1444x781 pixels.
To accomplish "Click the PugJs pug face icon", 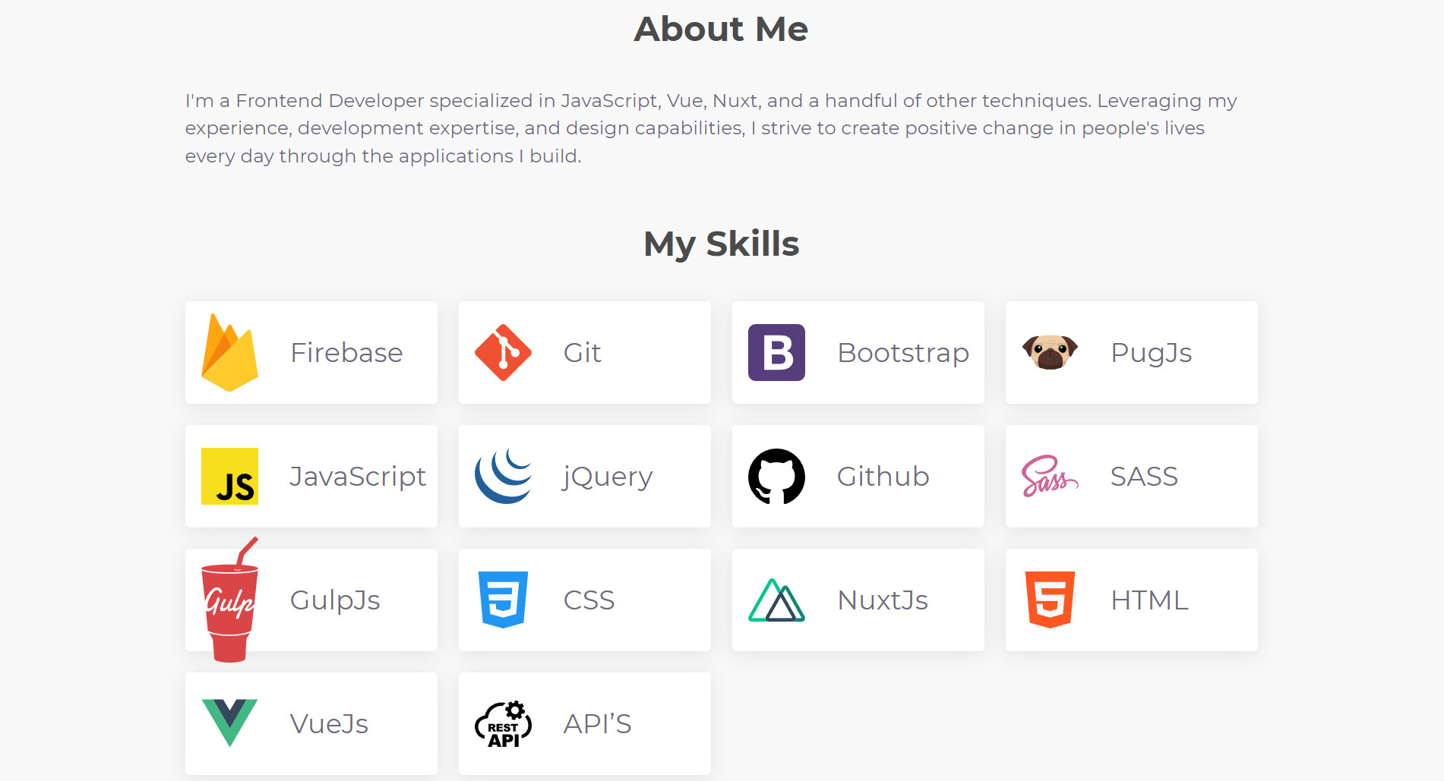I will click(x=1050, y=352).
